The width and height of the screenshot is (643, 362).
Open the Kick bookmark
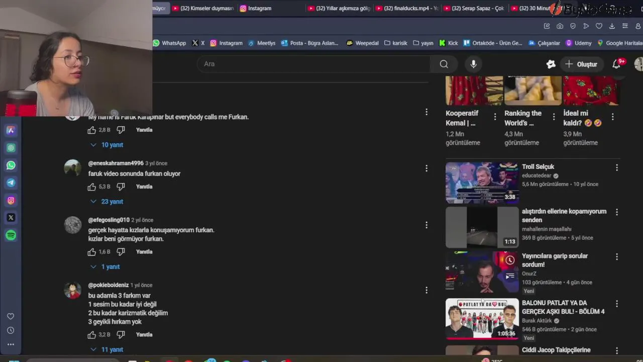449,43
